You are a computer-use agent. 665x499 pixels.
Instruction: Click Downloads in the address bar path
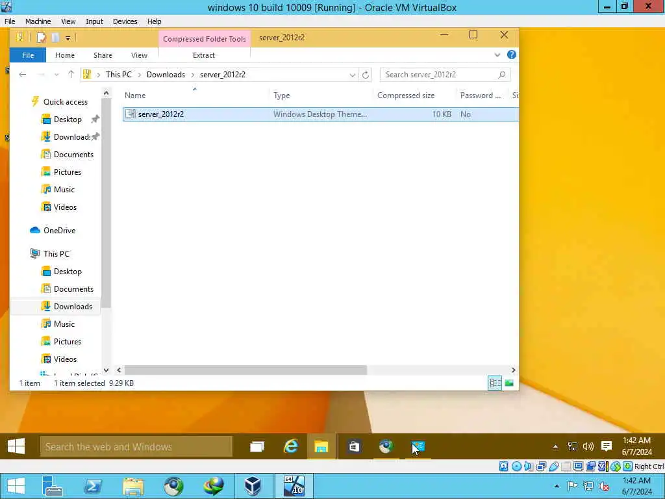(x=166, y=75)
